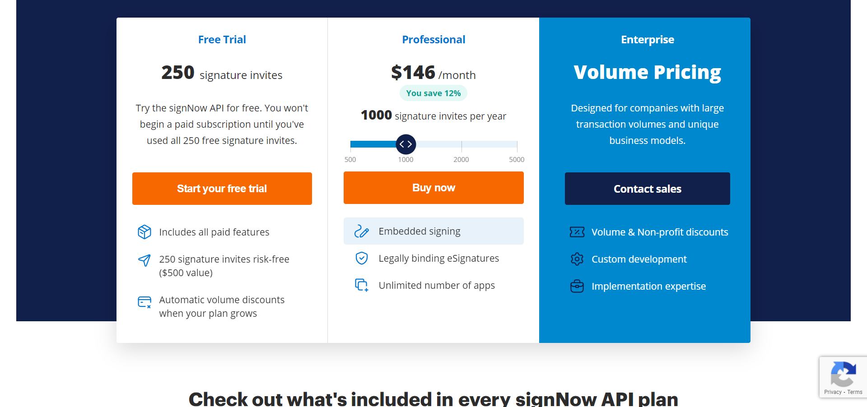867x407 pixels.
Task: Select the 5000 mark on the invites slider
Action: point(517,159)
